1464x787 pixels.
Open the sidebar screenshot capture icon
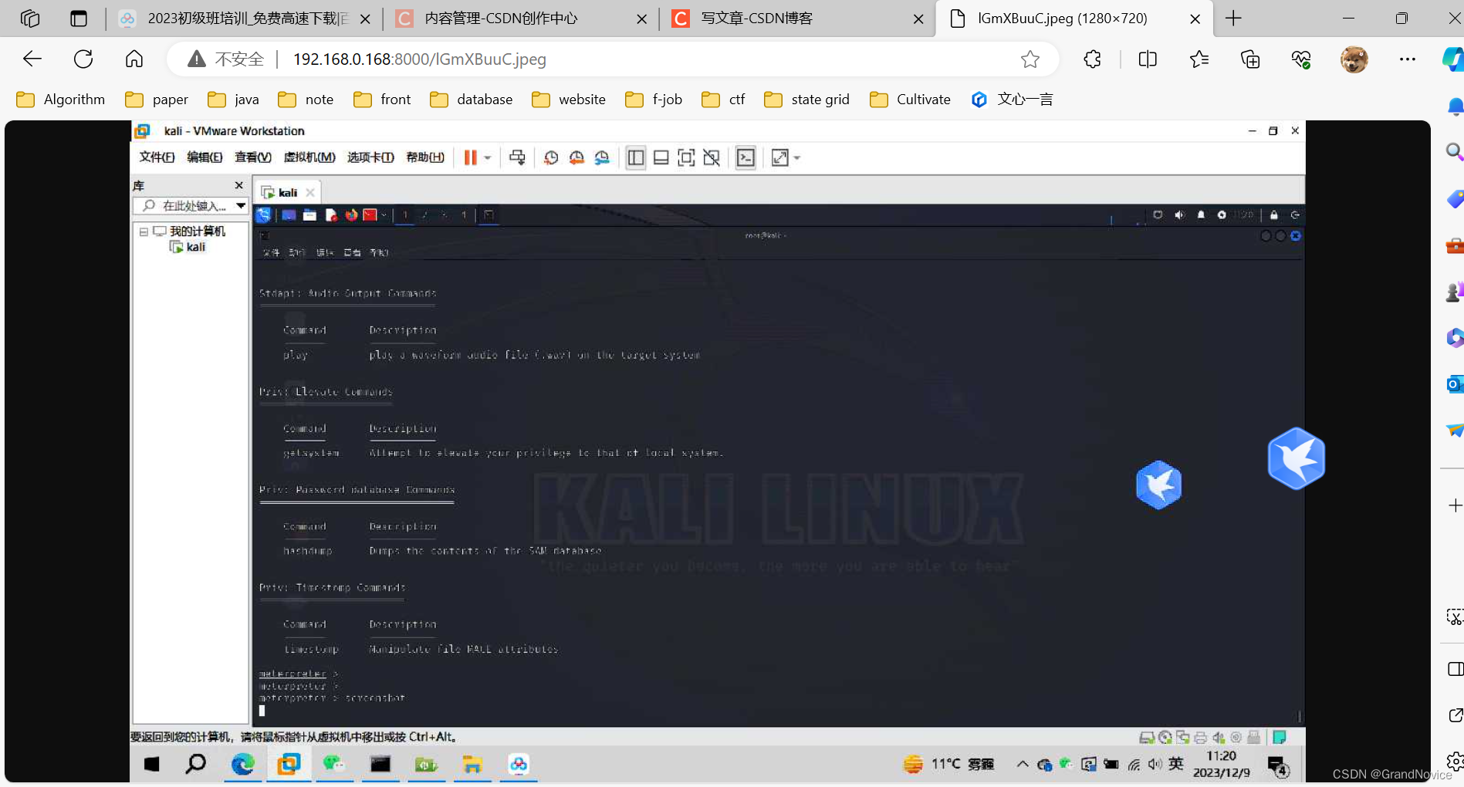pyautogui.click(x=1455, y=617)
